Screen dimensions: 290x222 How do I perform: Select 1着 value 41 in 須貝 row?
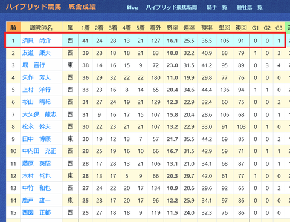click(85, 41)
